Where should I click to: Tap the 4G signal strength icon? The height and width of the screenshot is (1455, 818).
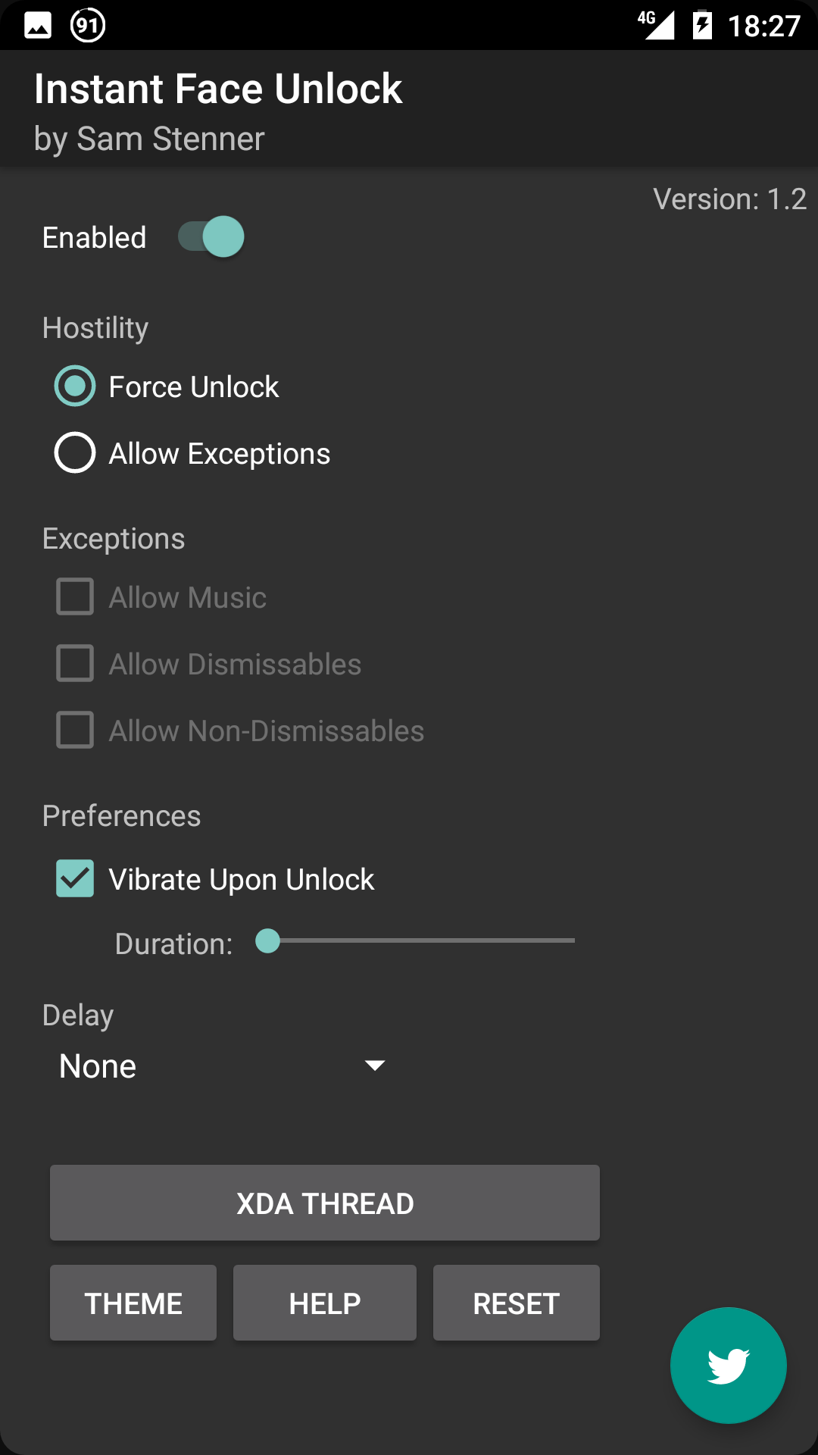656,24
